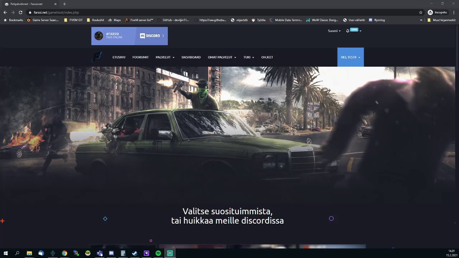Image resolution: width=459 pixels, height=258 pixels.
Task: Open Windows search from the taskbar
Action: pyautogui.click(x=17, y=253)
